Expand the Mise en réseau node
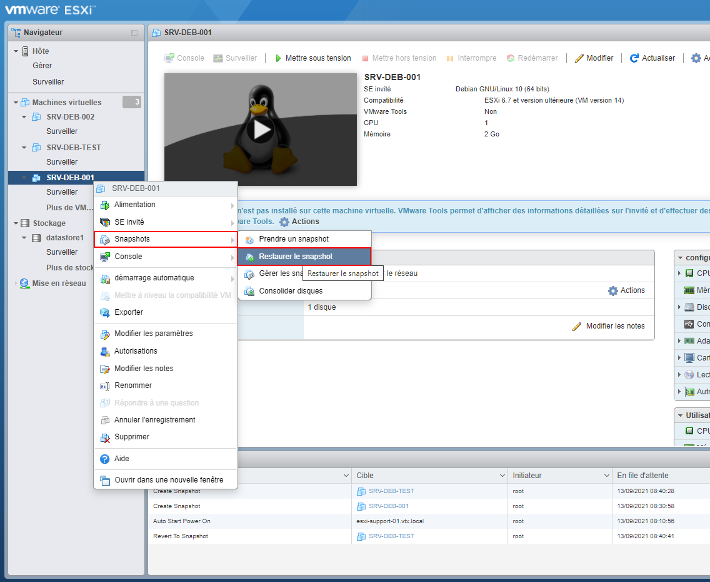 (x=16, y=283)
